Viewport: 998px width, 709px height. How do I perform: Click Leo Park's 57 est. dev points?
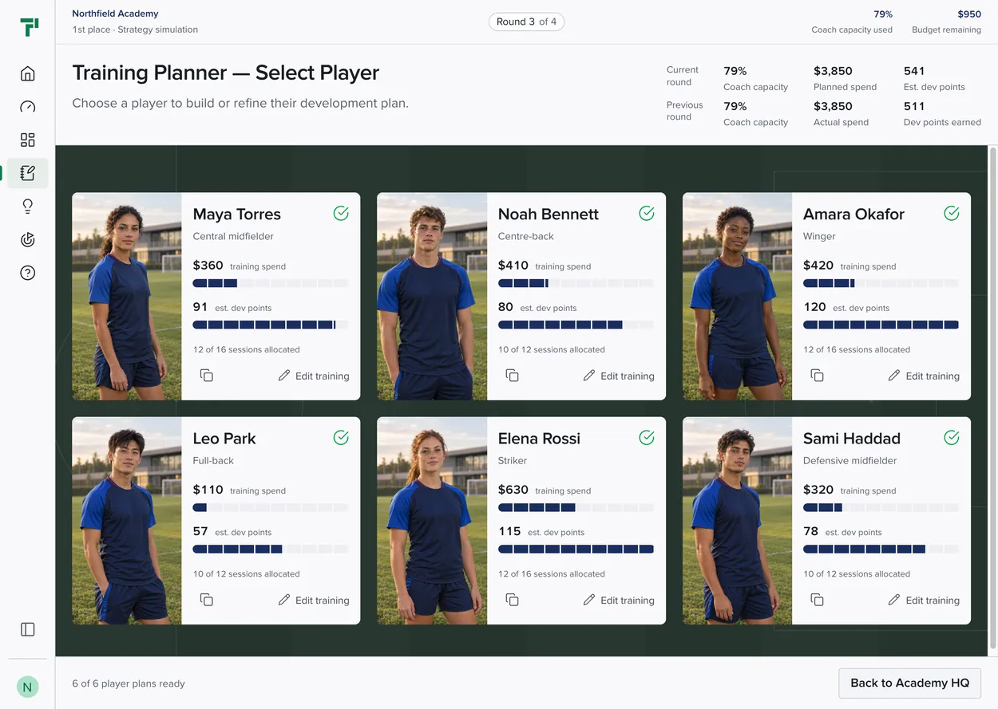(x=200, y=531)
